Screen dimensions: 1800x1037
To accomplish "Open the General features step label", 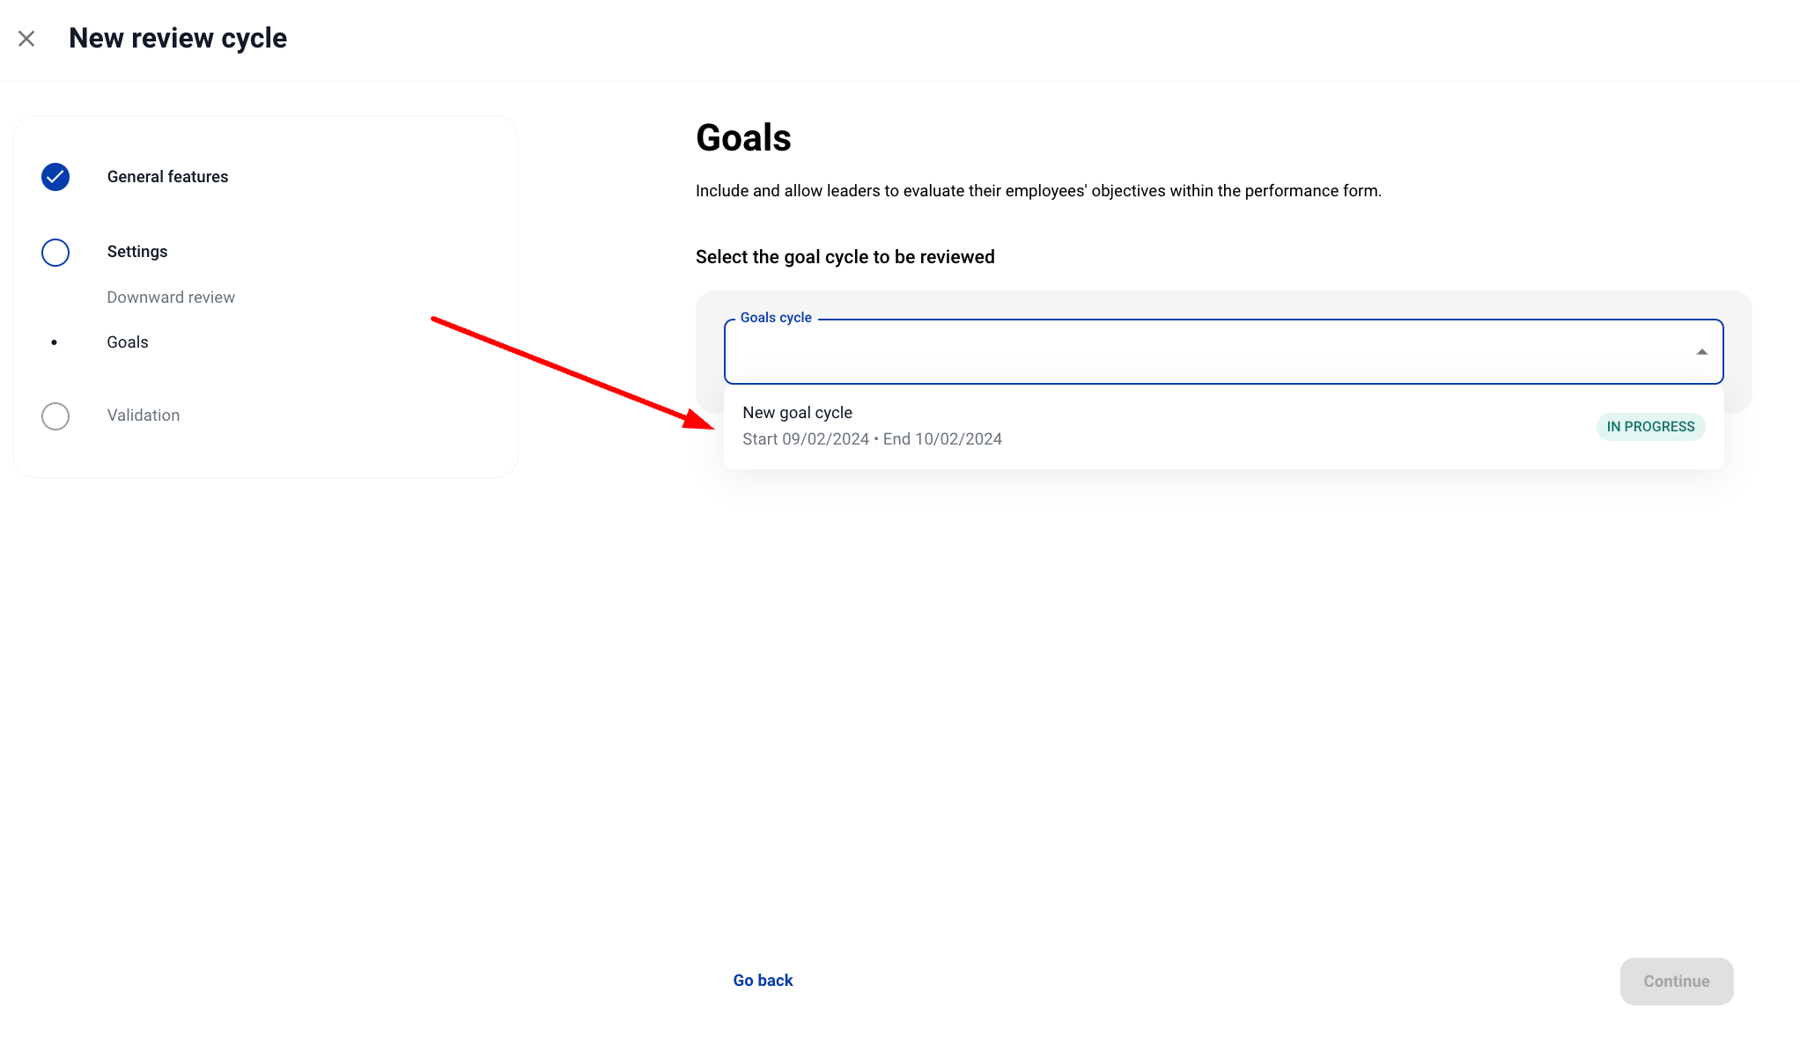I will (167, 177).
